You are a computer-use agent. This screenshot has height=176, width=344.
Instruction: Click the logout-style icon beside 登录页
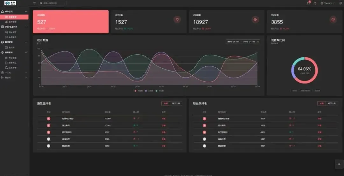[3, 78]
